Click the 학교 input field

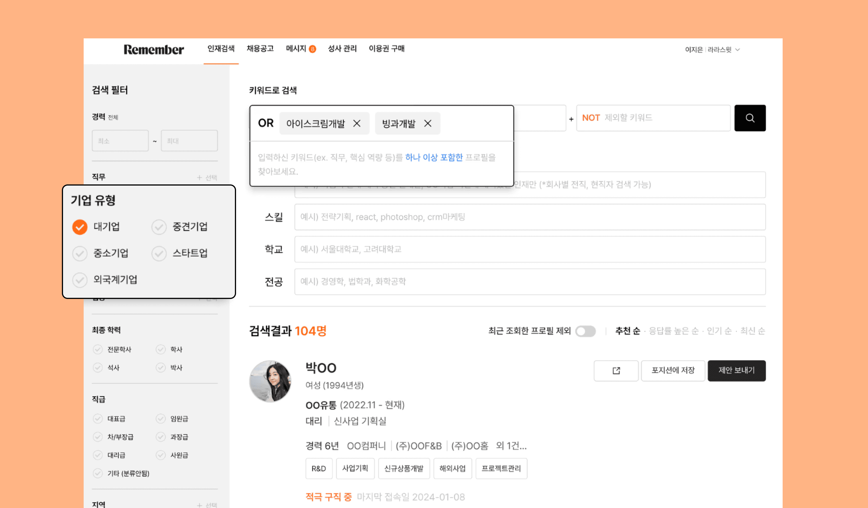530,249
